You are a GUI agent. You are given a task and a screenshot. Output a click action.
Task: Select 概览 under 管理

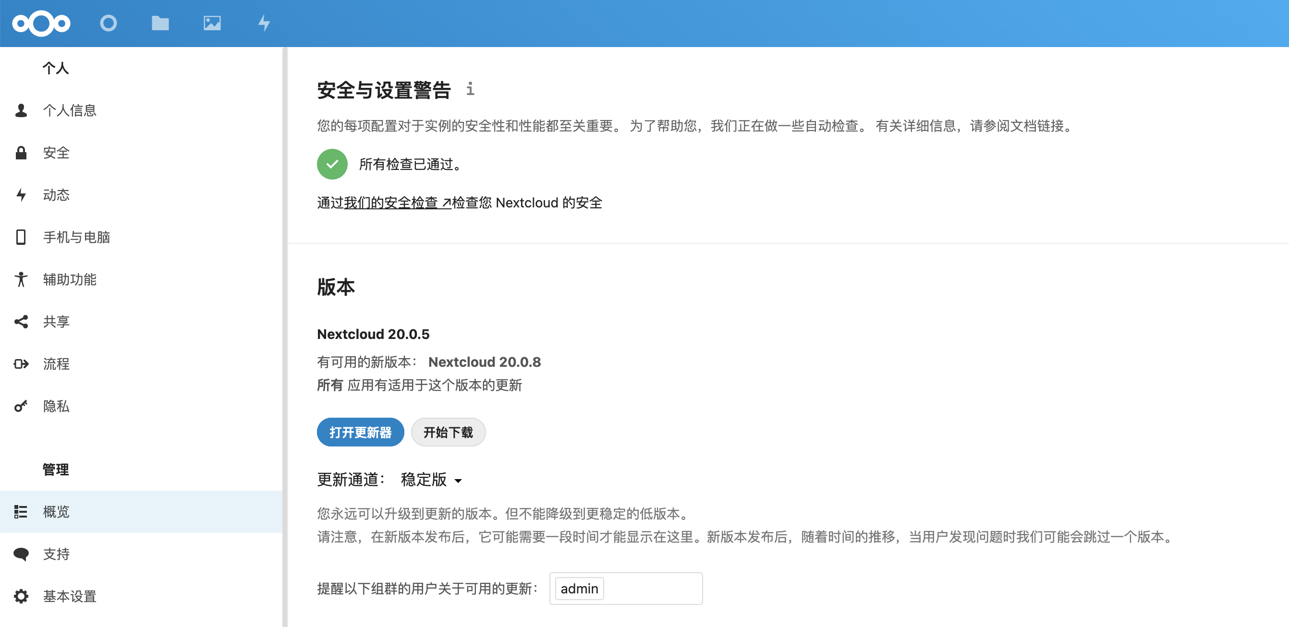pos(141,511)
